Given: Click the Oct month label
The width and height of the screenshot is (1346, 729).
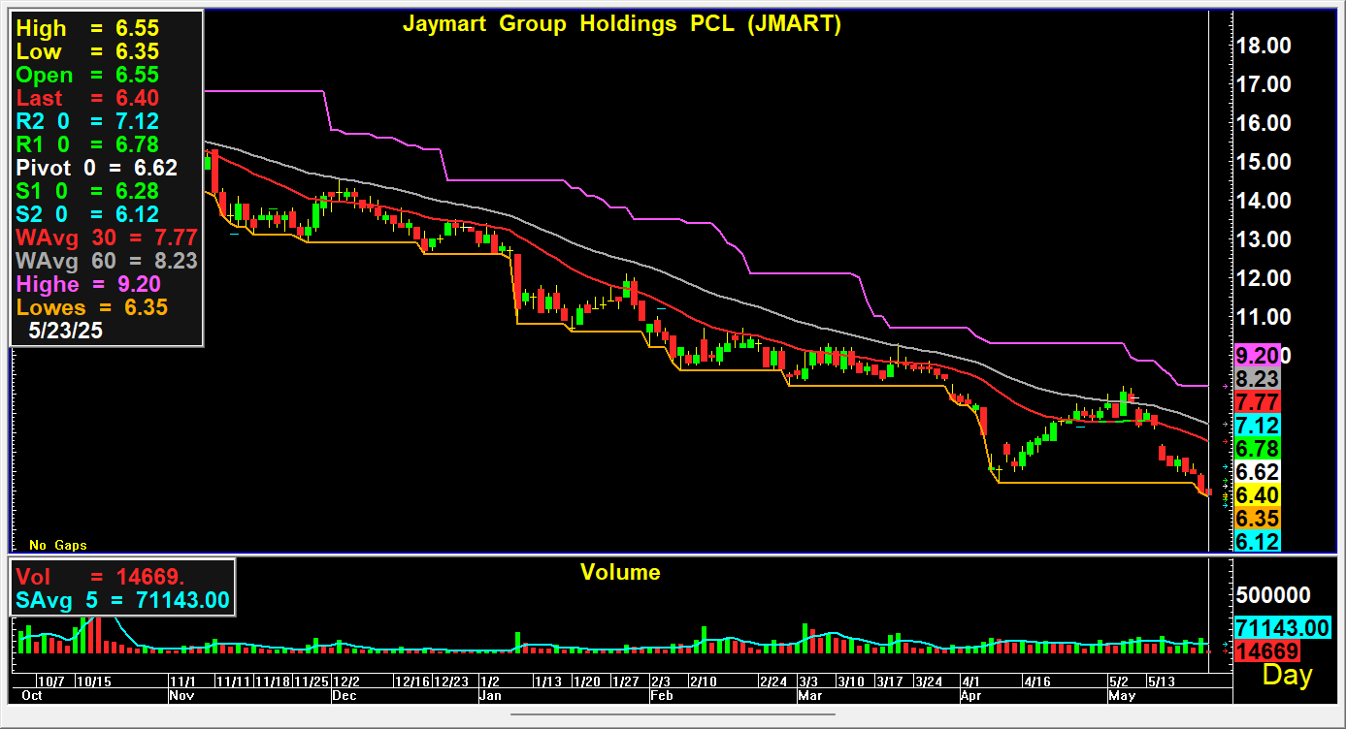Looking at the screenshot, I should click(31, 696).
